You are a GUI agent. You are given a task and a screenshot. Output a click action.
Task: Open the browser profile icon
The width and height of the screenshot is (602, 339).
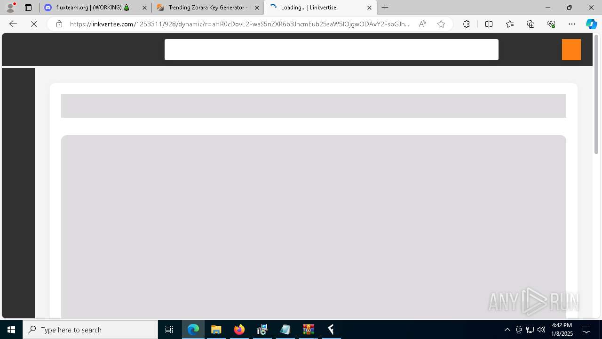(10, 8)
